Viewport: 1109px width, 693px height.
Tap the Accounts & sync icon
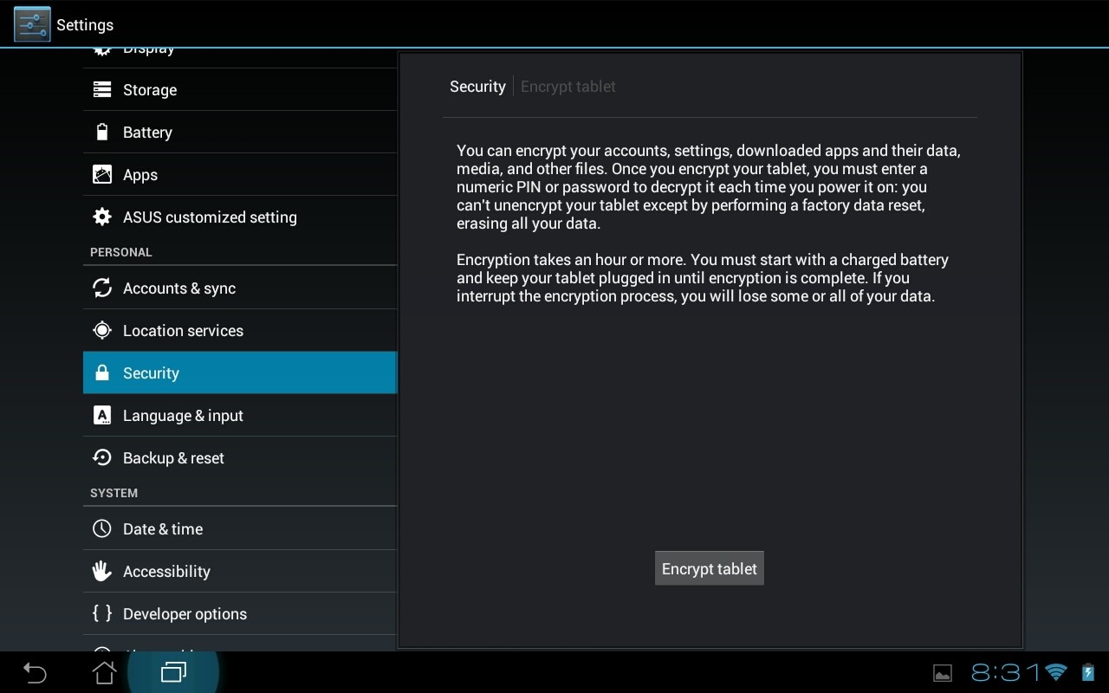(102, 288)
